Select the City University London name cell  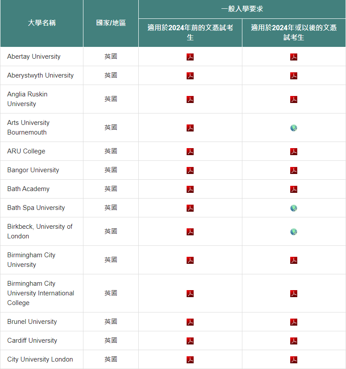click(x=42, y=359)
